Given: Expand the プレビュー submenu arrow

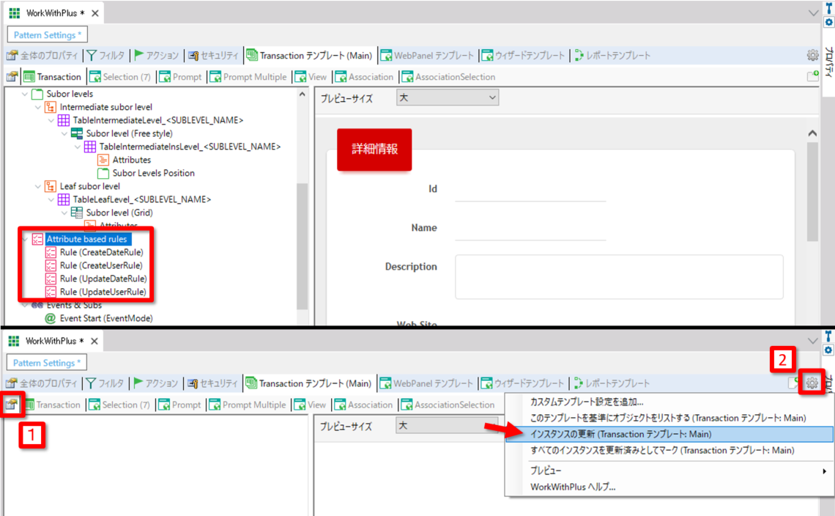Looking at the screenshot, I should pyautogui.click(x=824, y=471).
